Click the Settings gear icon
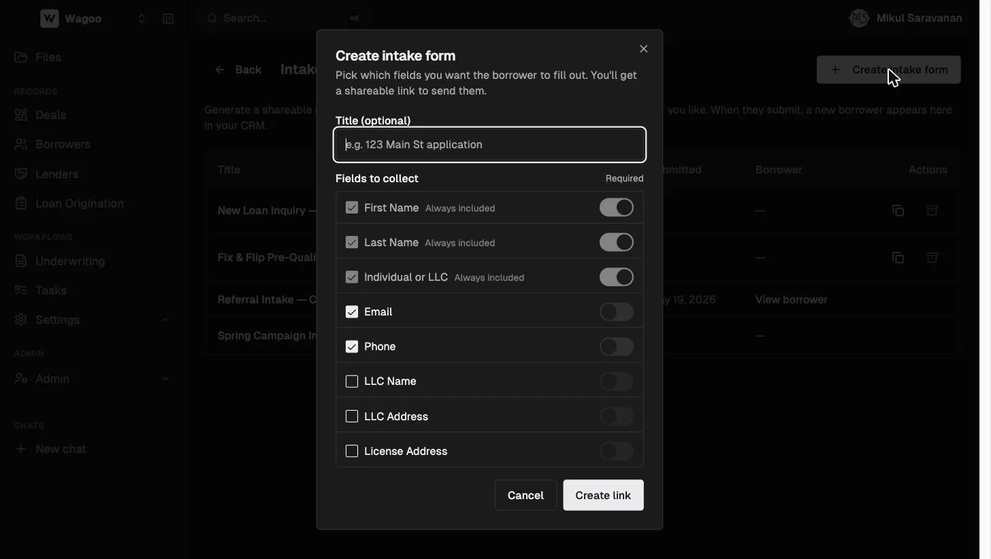The width and height of the screenshot is (991, 559). [21, 320]
